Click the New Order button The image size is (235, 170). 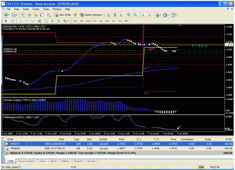63,15
